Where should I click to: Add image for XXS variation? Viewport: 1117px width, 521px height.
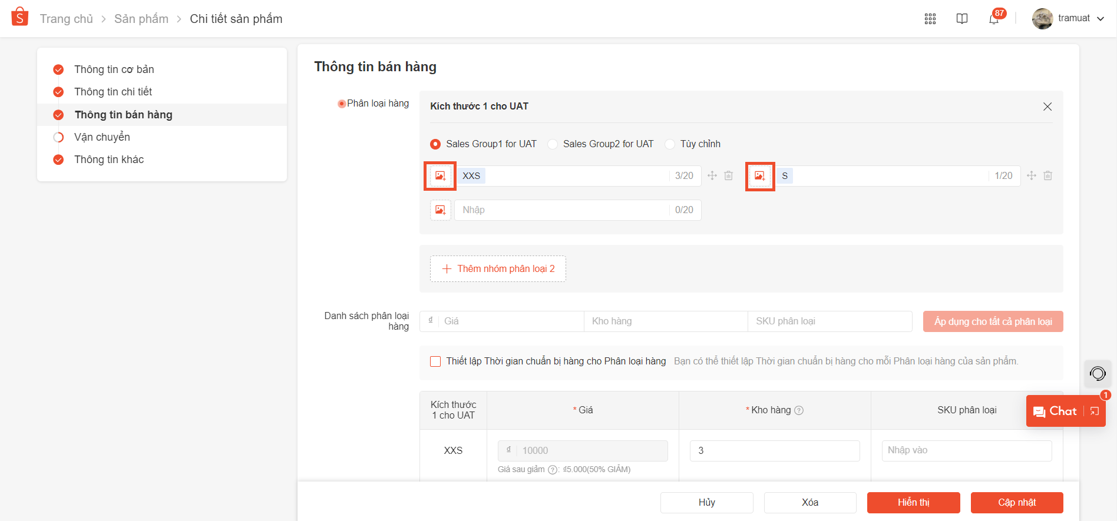(x=440, y=176)
